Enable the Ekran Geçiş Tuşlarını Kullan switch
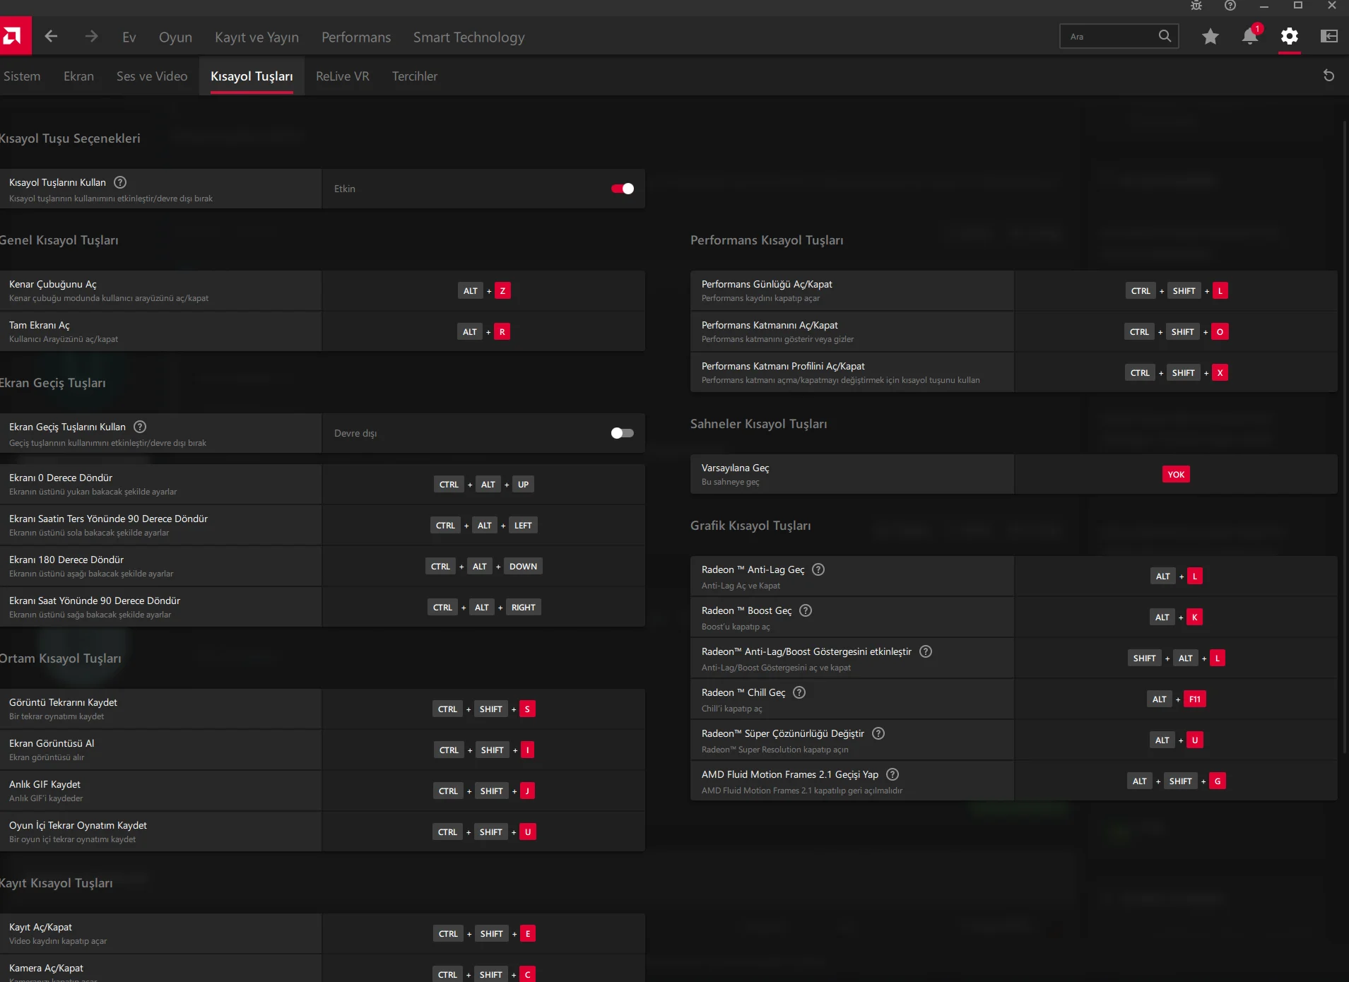The image size is (1349, 982). tap(623, 433)
